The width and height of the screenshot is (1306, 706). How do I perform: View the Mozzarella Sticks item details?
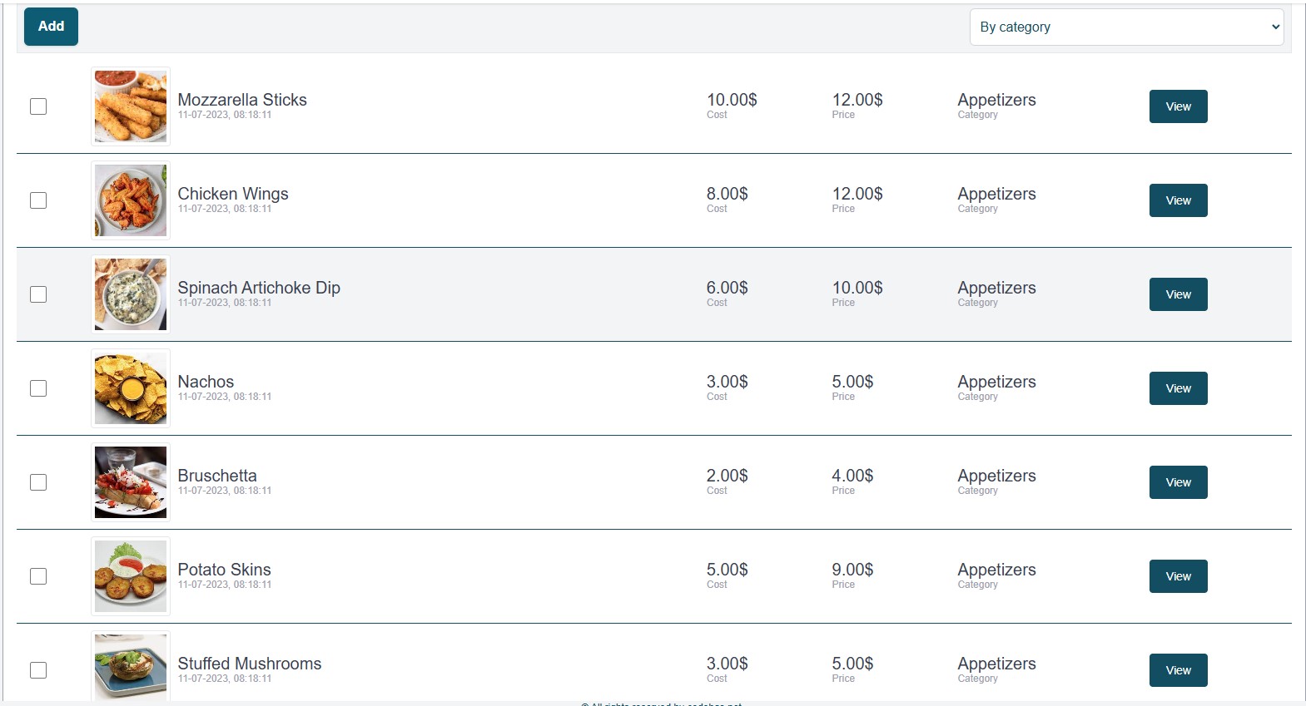point(1178,106)
